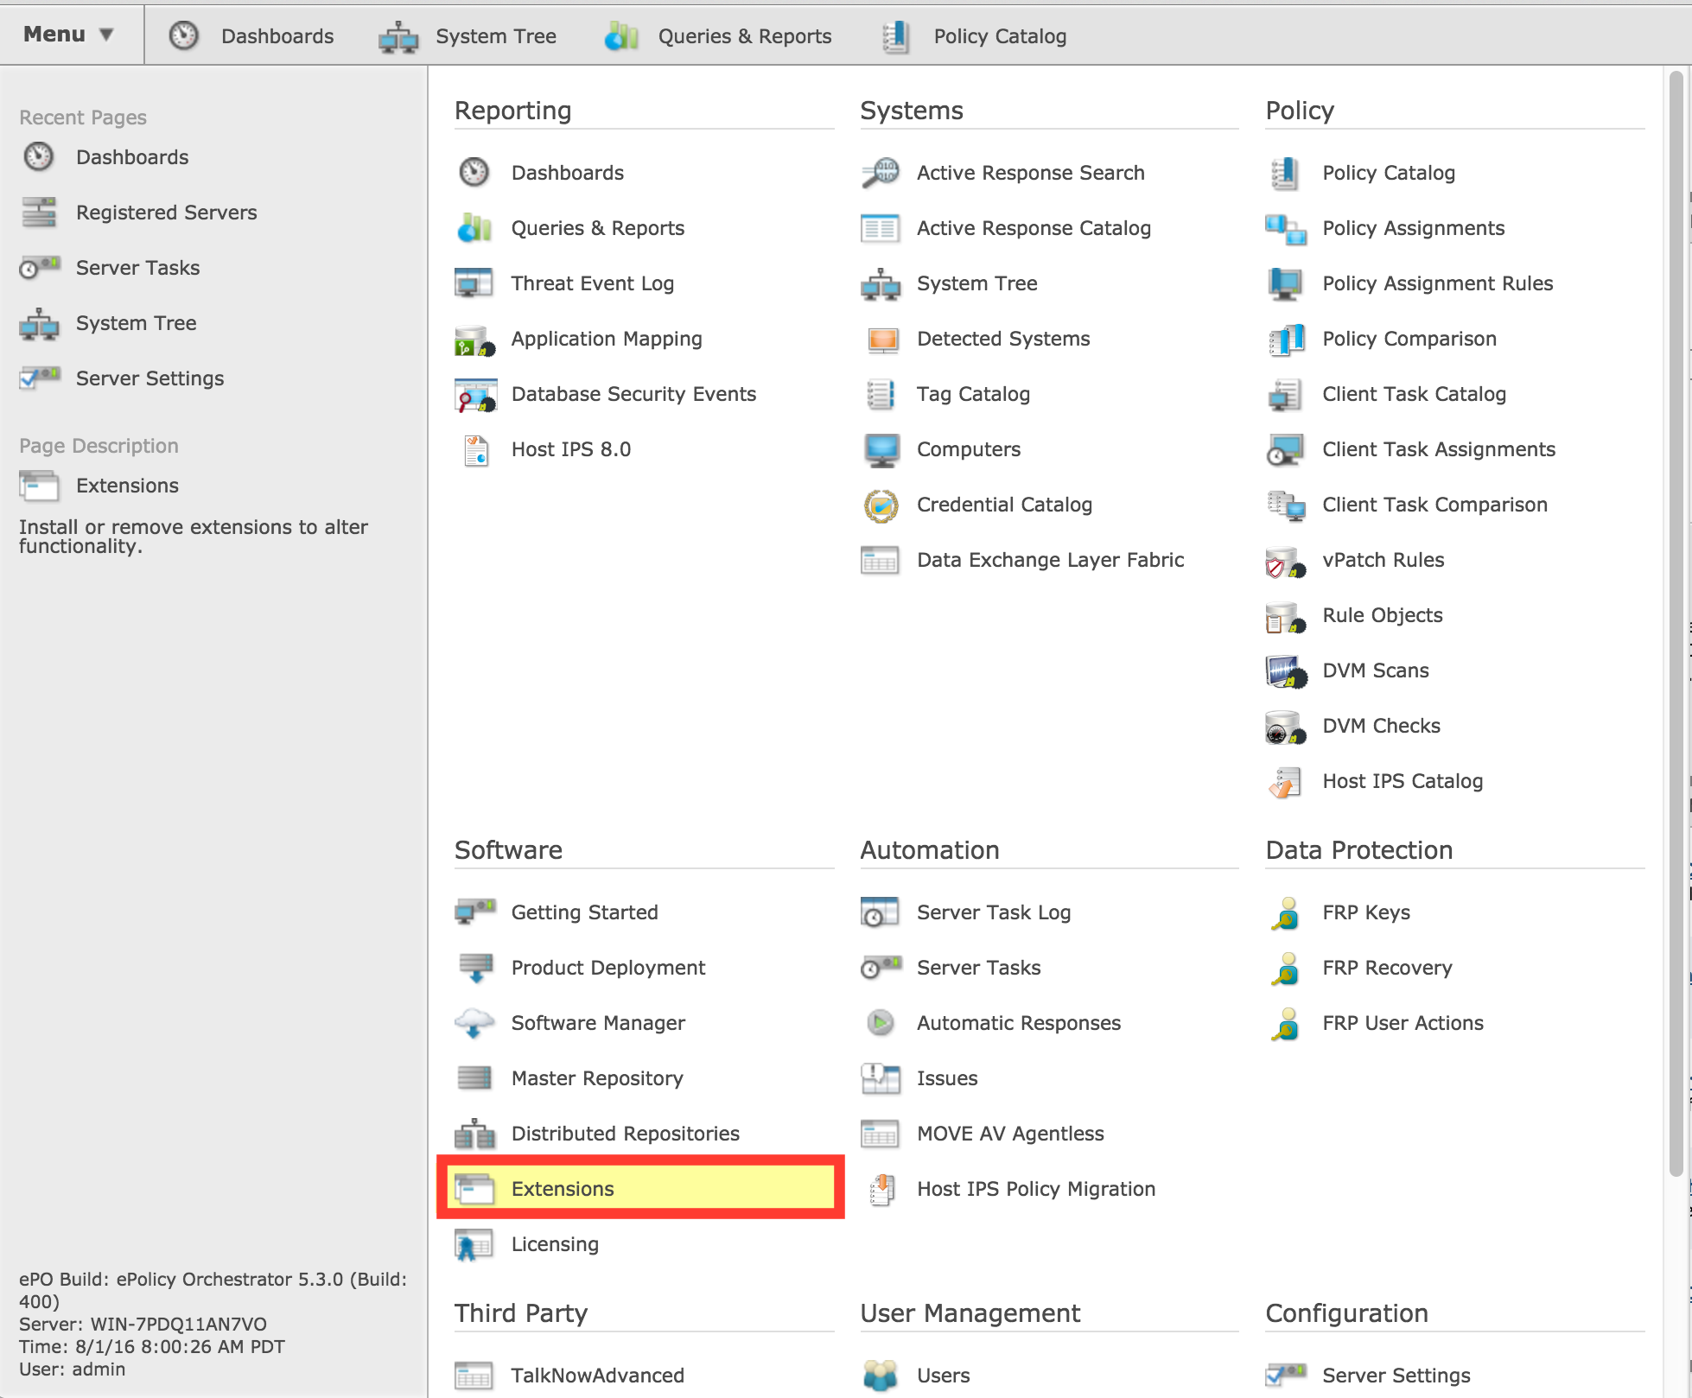Open Automatic Responses icon
1692x1398 pixels.
coord(880,1023)
